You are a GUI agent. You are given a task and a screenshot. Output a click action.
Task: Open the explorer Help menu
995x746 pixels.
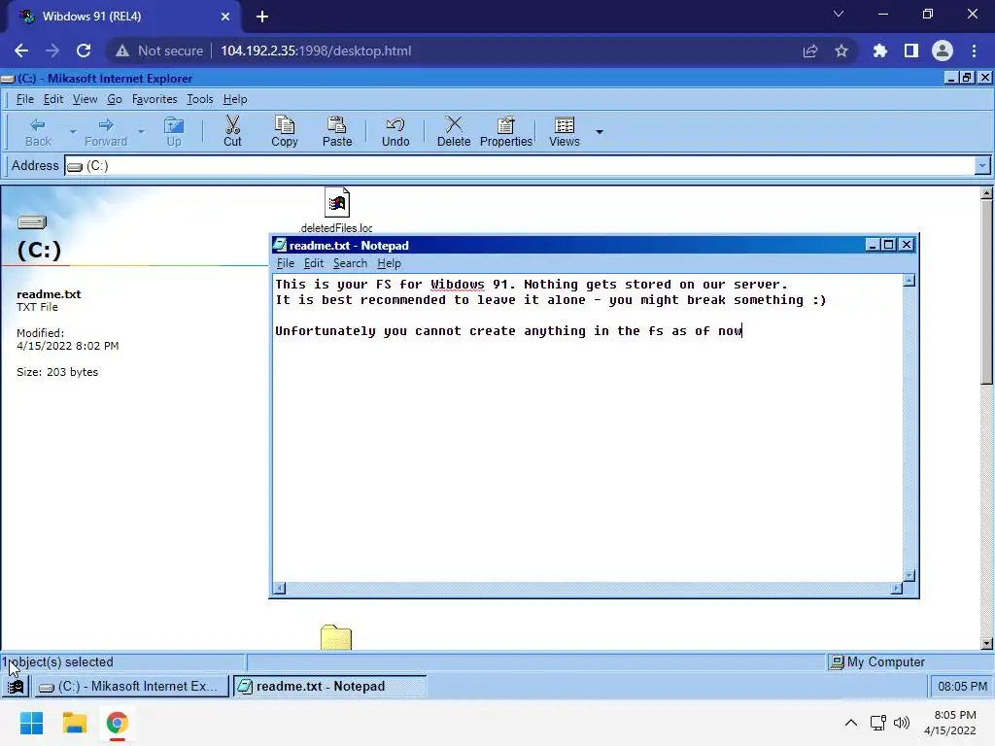coord(235,99)
